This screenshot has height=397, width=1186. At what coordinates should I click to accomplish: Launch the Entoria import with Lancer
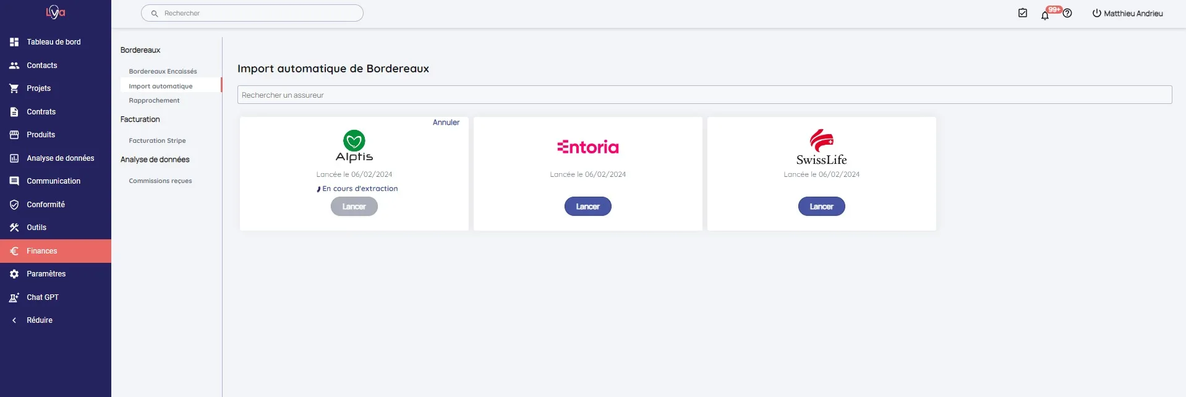coord(588,207)
